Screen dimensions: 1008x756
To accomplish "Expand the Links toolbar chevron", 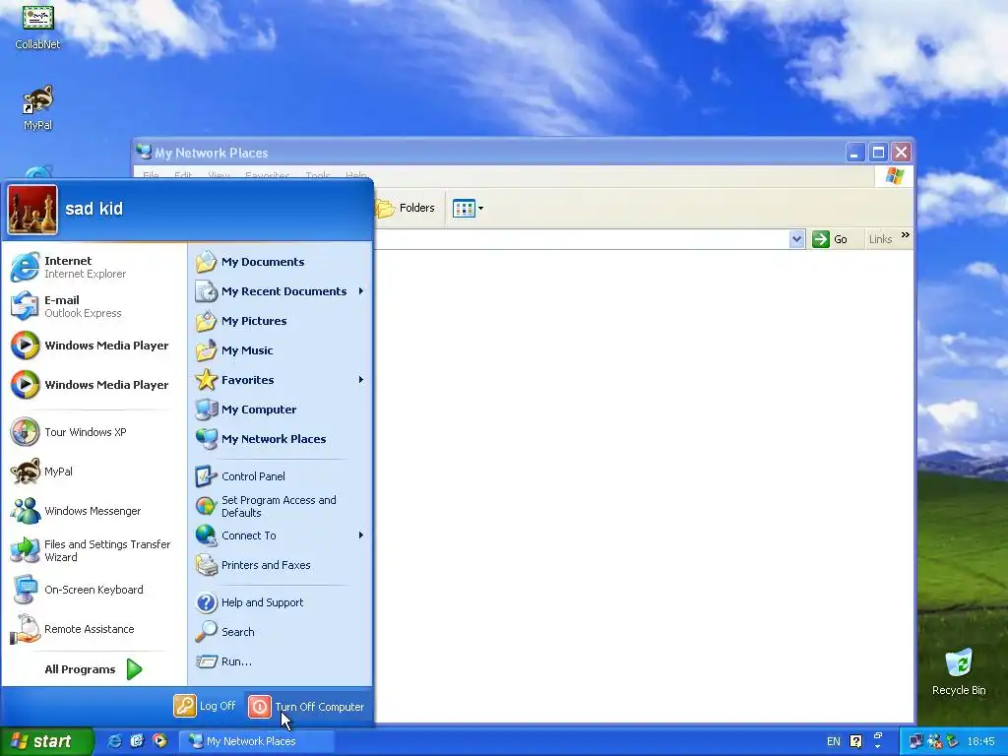I will (x=906, y=235).
